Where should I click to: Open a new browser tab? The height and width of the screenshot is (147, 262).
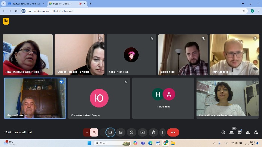pos(91,3)
